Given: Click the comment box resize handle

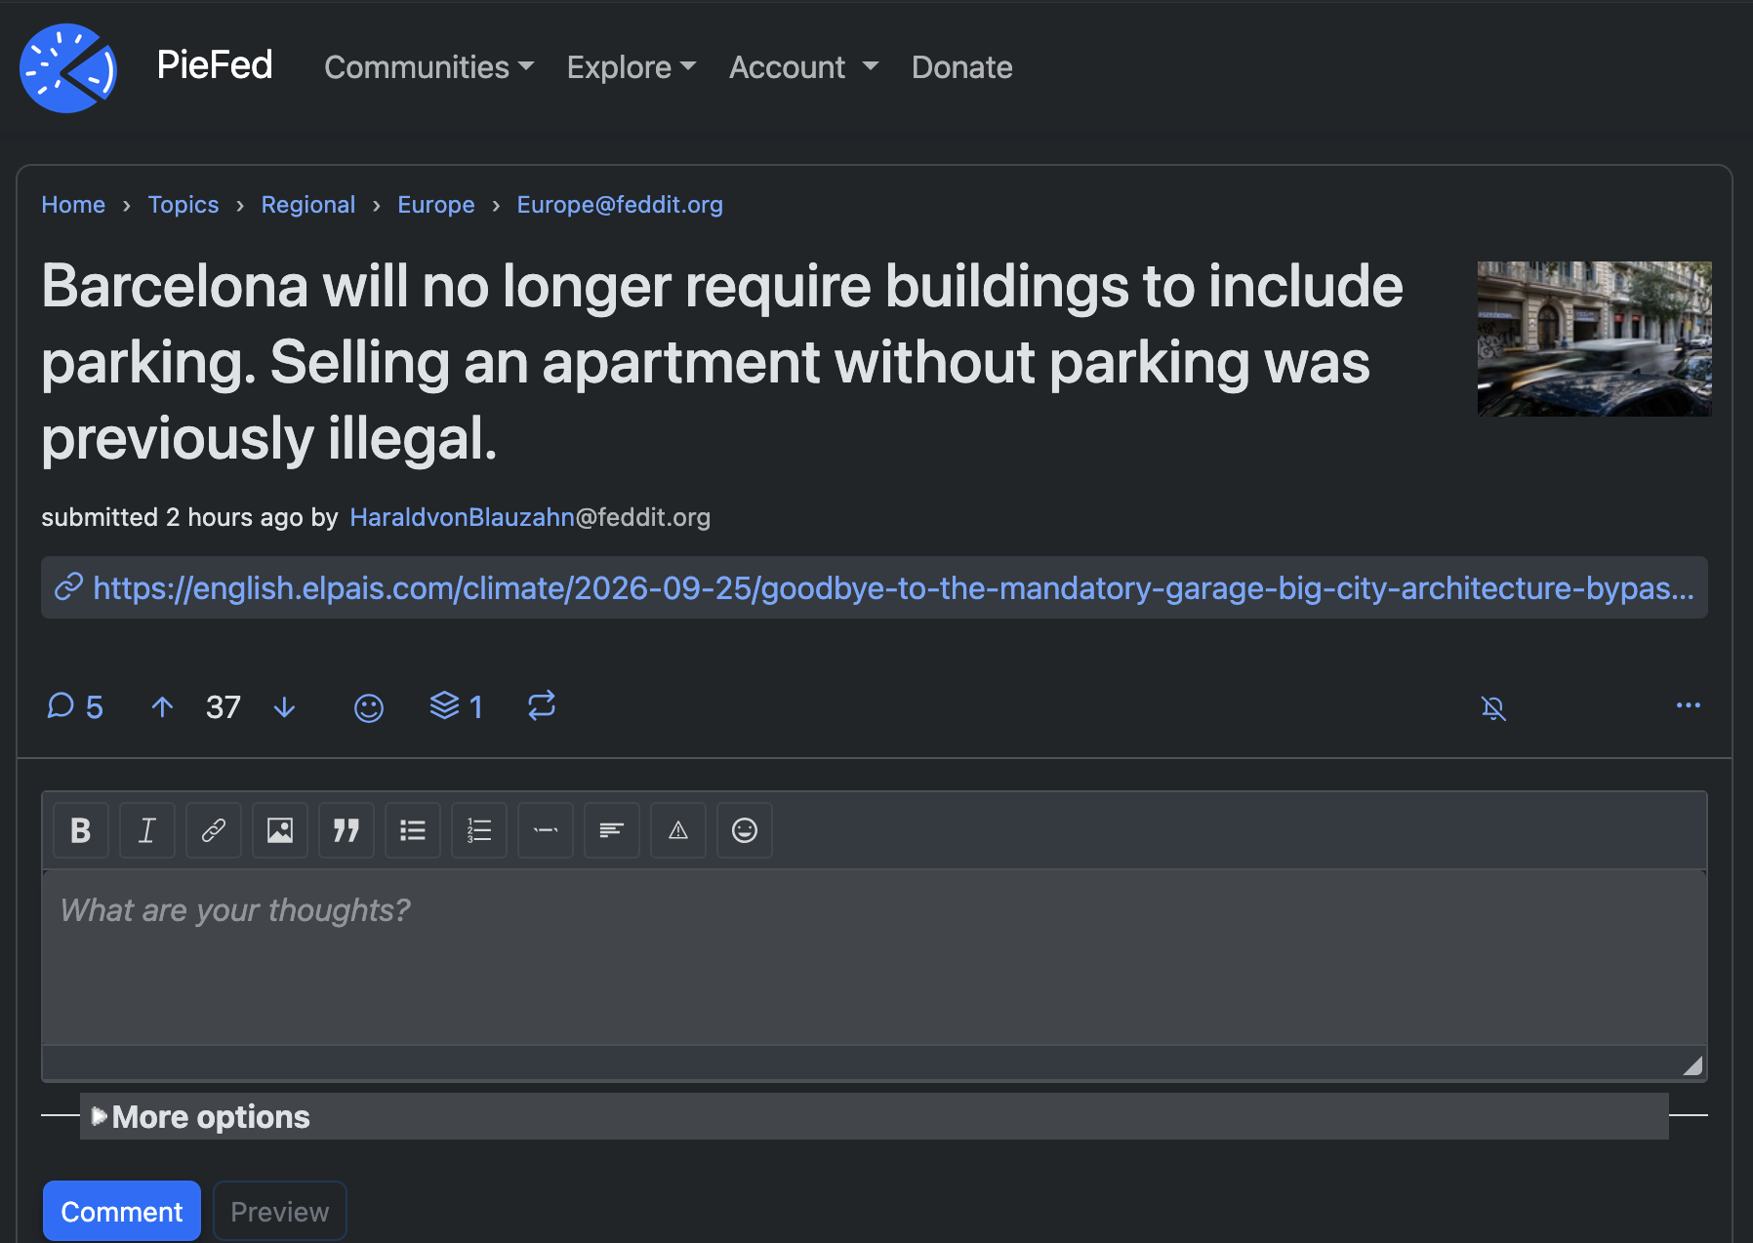Looking at the screenshot, I should [x=1692, y=1065].
